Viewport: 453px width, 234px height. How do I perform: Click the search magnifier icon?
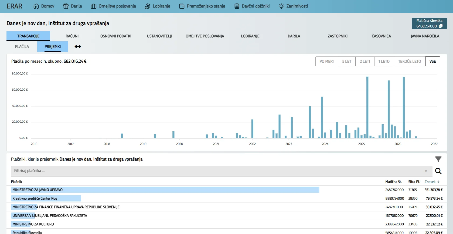click(x=438, y=171)
